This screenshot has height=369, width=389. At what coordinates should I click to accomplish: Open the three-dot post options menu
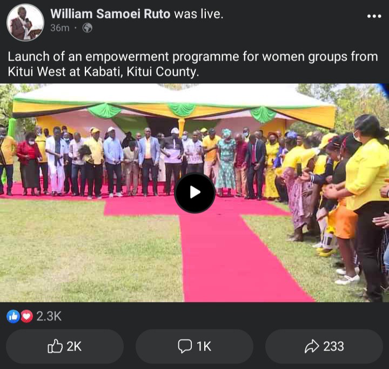(374, 16)
